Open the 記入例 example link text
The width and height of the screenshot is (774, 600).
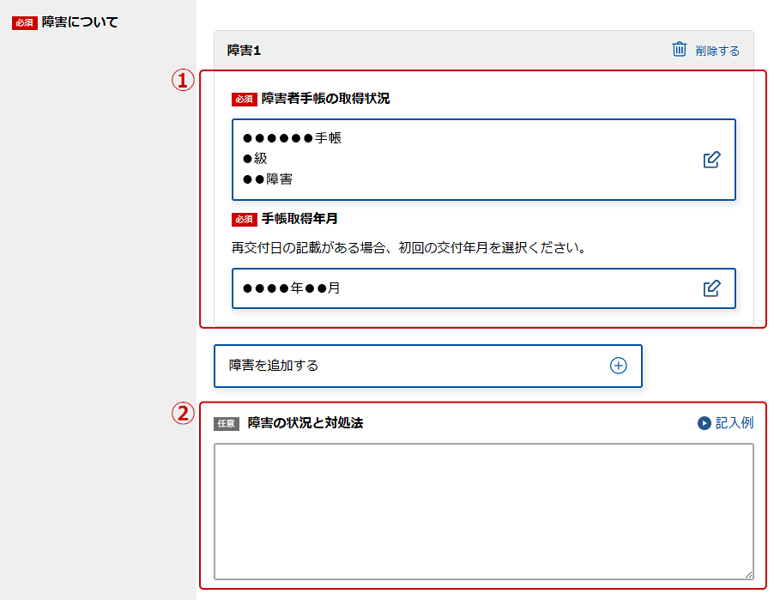pyautogui.click(x=735, y=423)
